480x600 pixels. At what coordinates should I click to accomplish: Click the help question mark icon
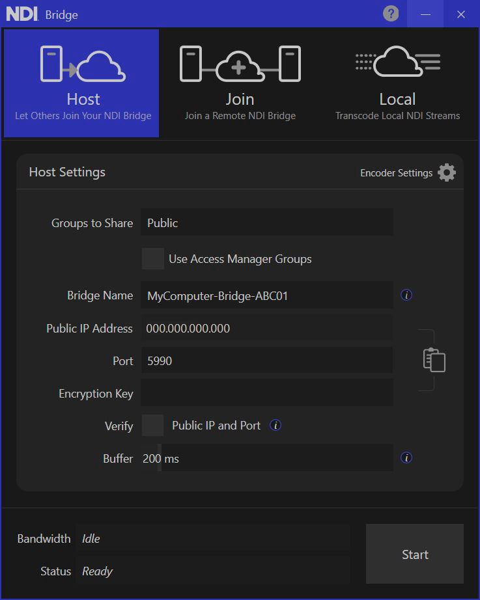point(391,14)
